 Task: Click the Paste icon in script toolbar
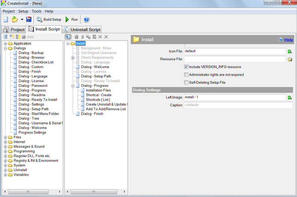pyautogui.click(x=94, y=37)
